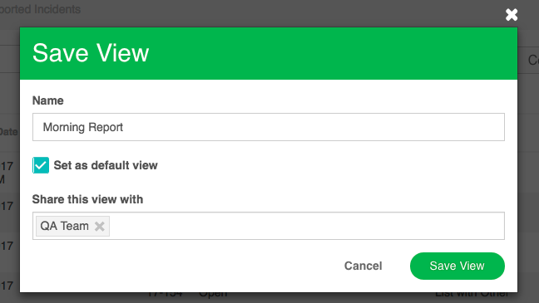Remove the QA Team tag
Screen dimensions: 539x303
click(x=100, y=226)
